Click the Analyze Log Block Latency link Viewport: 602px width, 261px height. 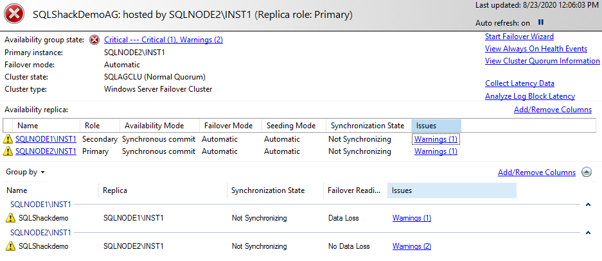[530, 96]
